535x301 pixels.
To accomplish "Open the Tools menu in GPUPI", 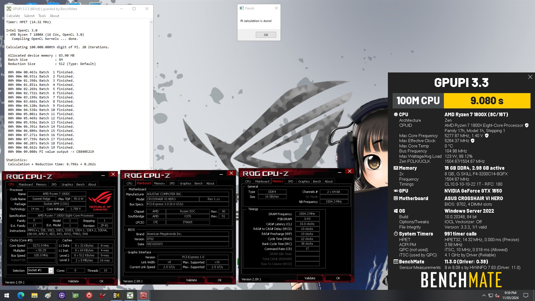I will click(42, 16).
